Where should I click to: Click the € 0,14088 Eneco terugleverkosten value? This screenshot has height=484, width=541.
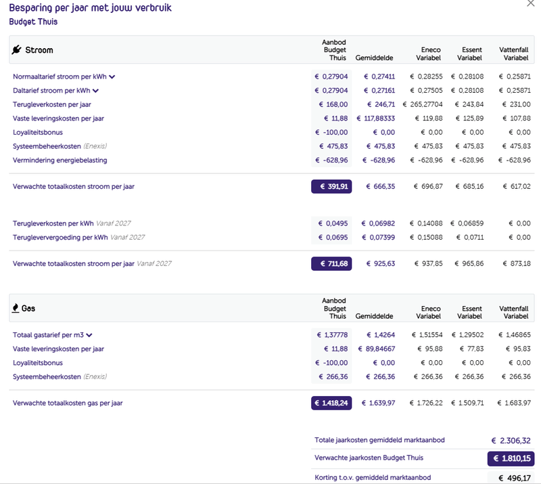pyautogui.click(x=426, y=223)
